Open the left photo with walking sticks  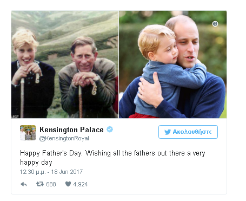click(x=65, y=64)
